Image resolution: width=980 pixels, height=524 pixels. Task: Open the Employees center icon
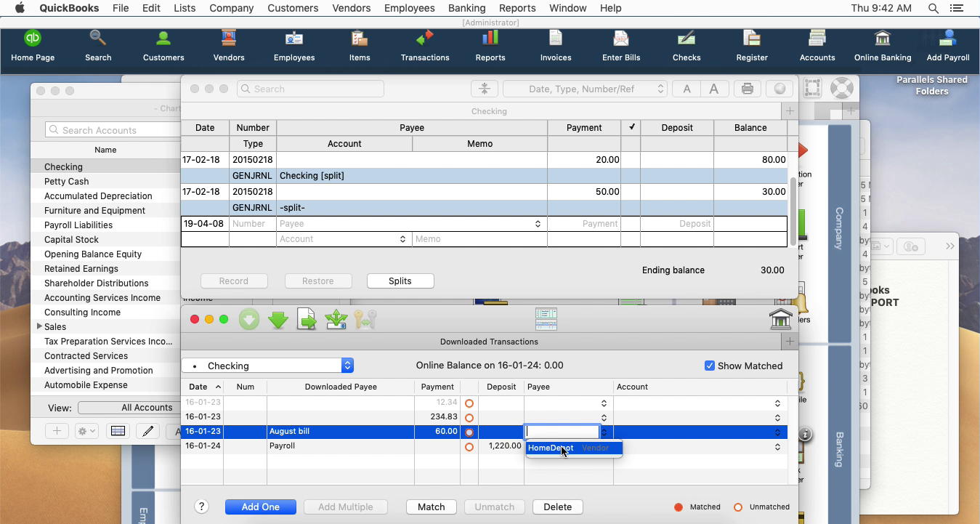(x=294, y=46)
